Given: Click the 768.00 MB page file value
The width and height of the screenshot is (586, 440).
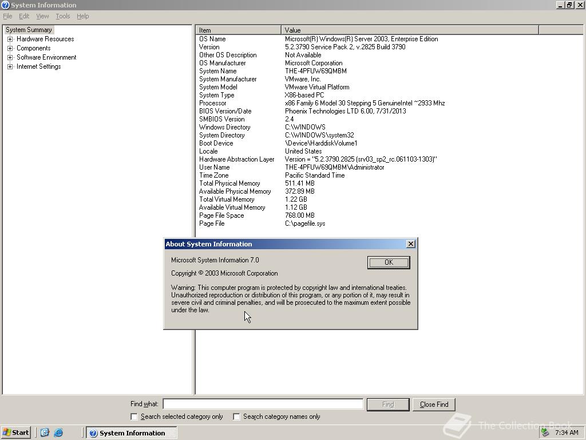Looking at the screenshot, I should click(x=300, y=215).
